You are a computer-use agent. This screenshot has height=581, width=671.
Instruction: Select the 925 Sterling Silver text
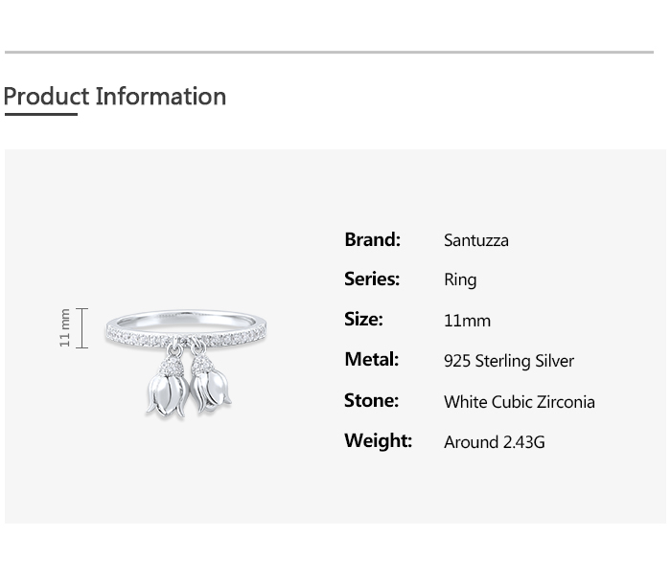508,361
